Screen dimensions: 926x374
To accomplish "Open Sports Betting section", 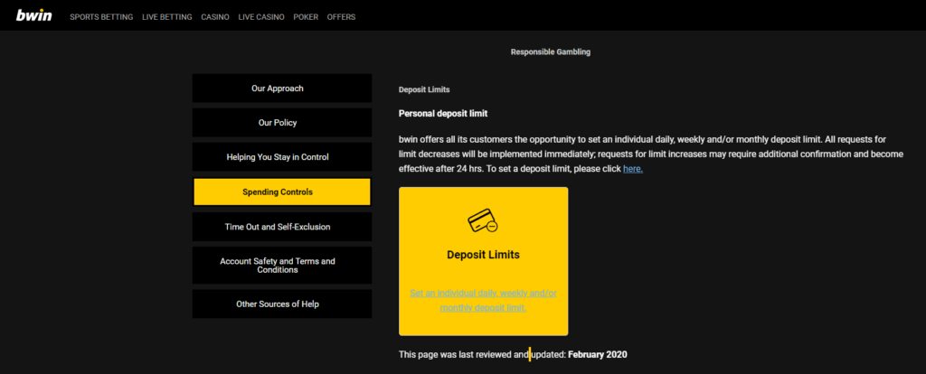I will (101, 17).
